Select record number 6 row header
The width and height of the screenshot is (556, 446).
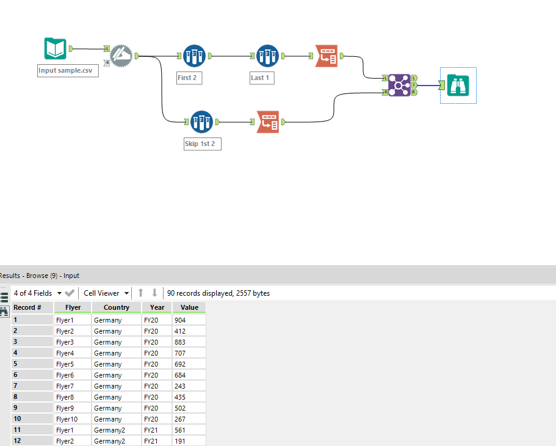pos(32,375)
